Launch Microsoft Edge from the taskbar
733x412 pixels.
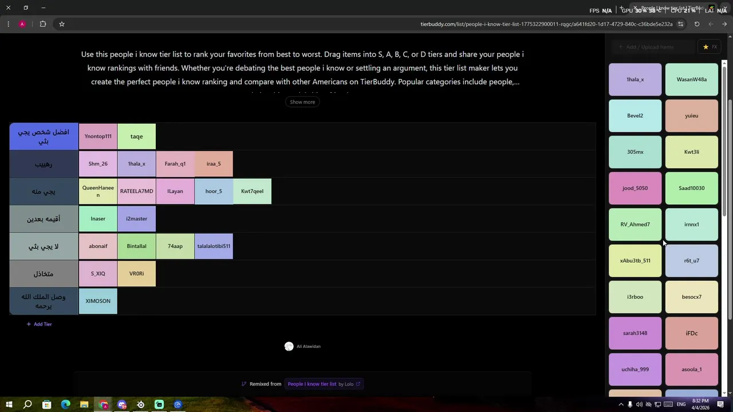click(65, 405)
